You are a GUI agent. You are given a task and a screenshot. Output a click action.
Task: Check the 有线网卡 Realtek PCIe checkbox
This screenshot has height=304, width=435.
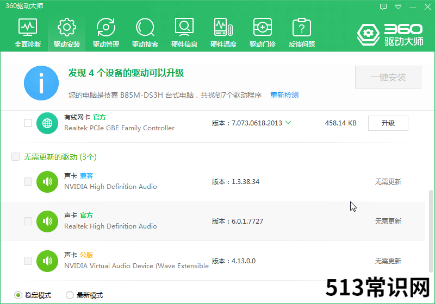[28, 123]
